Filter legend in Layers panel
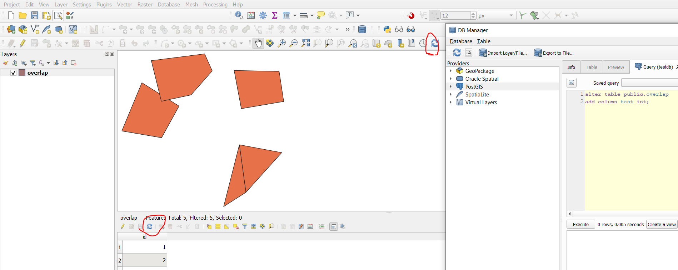The image size is (678, 270). pyautogui.click(x=33, y=63)
